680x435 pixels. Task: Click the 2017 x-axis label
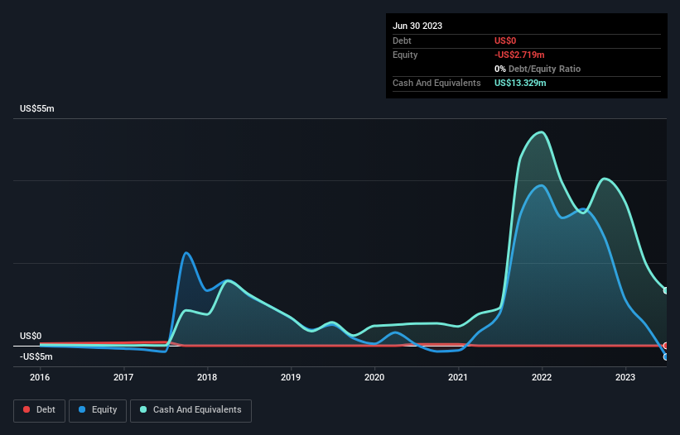point(123,377)
